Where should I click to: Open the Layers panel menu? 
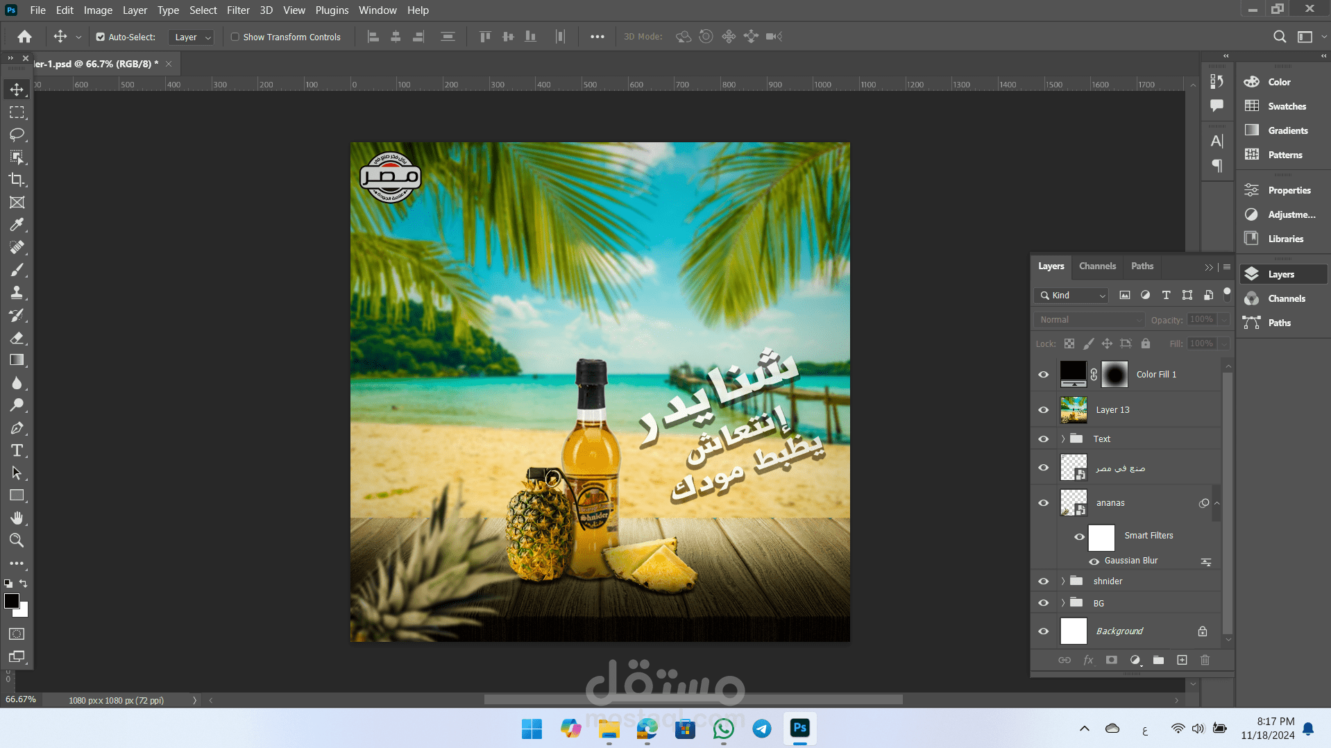pos(1227,267)
